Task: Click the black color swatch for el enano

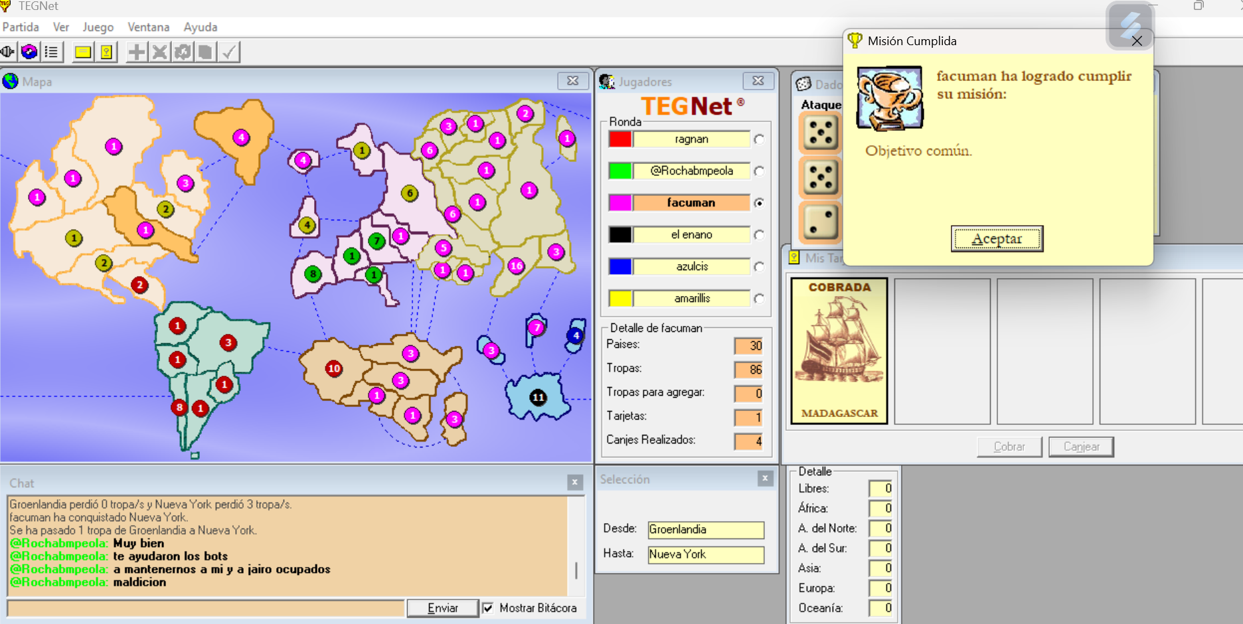Action: (620, 235)
